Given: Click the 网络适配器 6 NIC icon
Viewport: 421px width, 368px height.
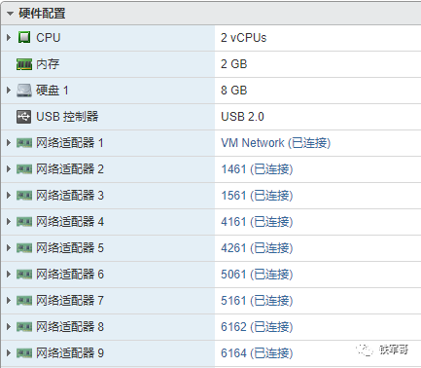Looking at the screenshot, I should [x=24, y=275].
